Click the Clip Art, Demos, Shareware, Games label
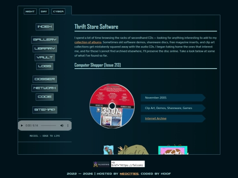The width and height of the screenshot is (238, 178). coord(173,108)
